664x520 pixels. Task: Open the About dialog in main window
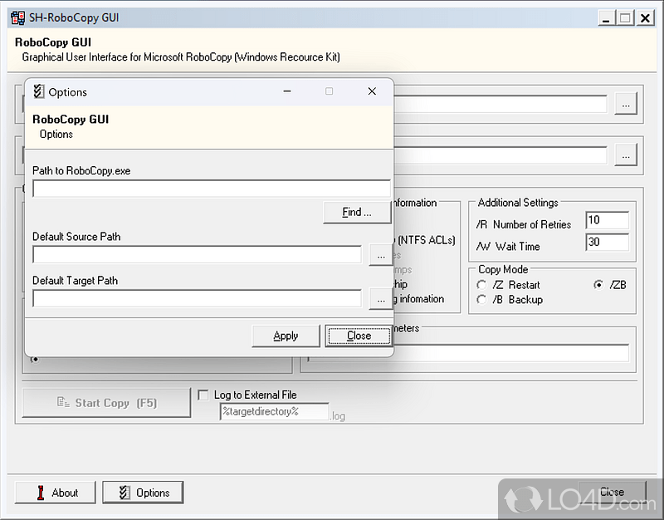coord(56,493)
